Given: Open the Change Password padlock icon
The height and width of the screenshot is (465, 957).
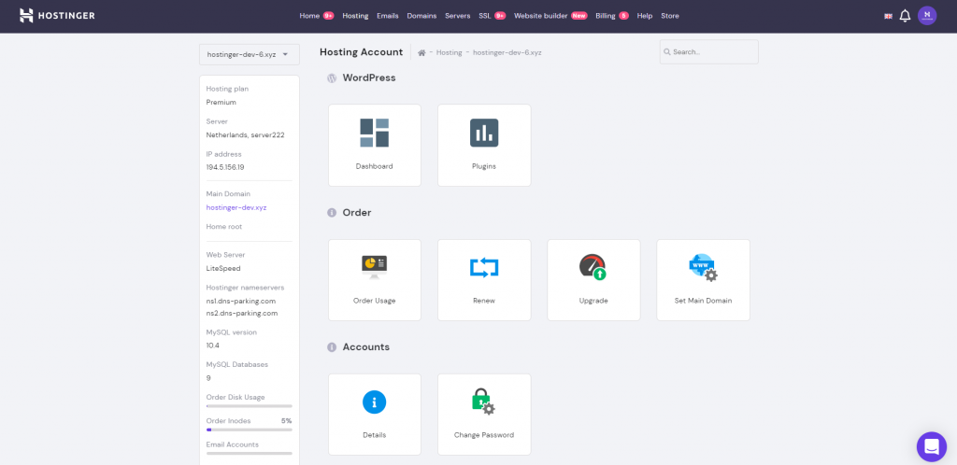Looking at the screenshot, I should pos(483,402).
